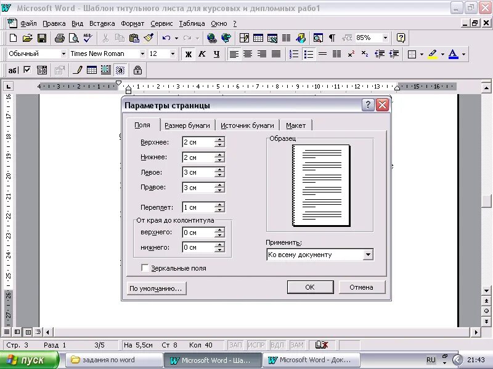Toggle the Document Map icon
This screenshot has width=493, height=369.
point(318,38)
